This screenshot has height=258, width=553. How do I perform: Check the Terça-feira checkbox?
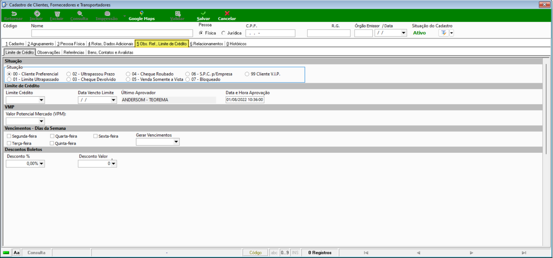[9, 143]
